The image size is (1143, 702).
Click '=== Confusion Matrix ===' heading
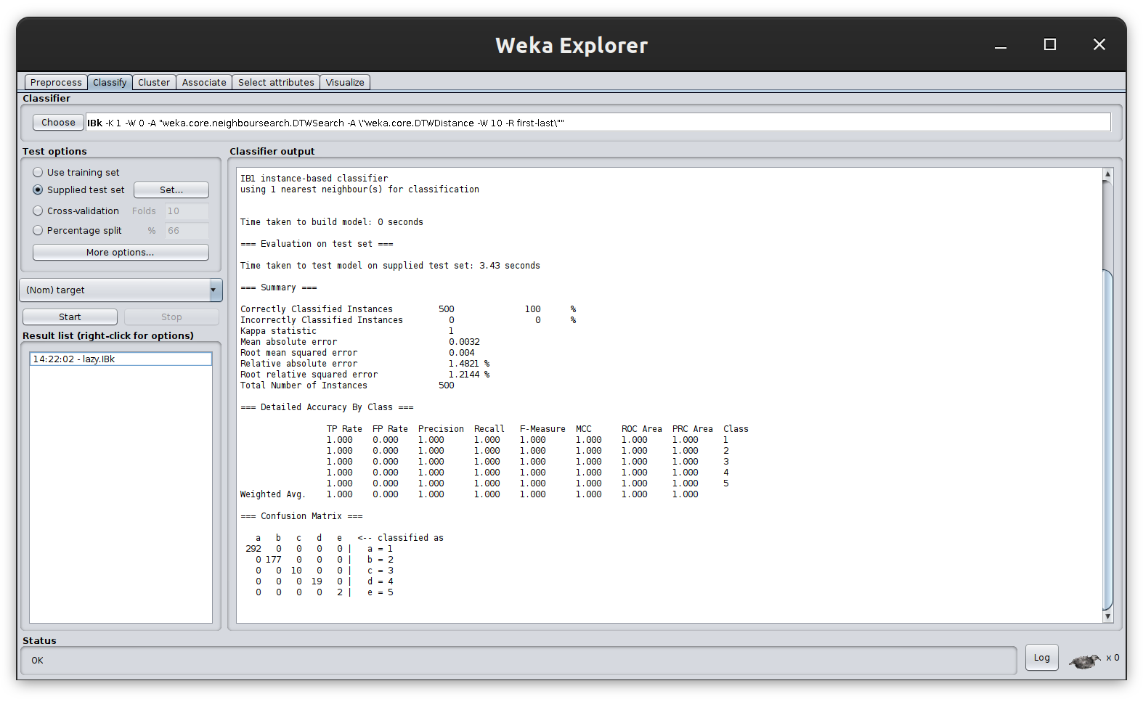point(301,516)
